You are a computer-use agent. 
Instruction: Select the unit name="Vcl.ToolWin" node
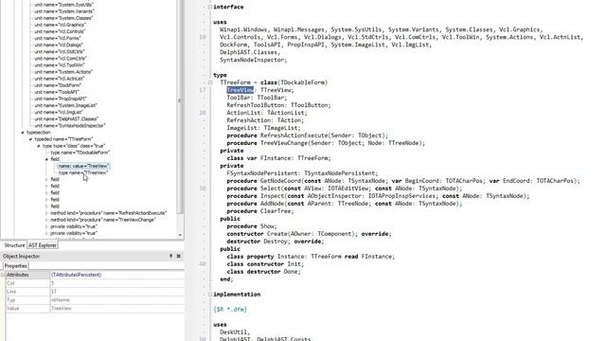(59, 65)
